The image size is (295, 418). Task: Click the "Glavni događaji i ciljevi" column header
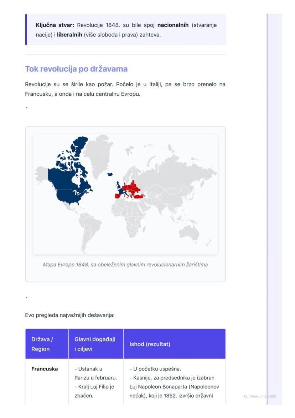point(95,344)
